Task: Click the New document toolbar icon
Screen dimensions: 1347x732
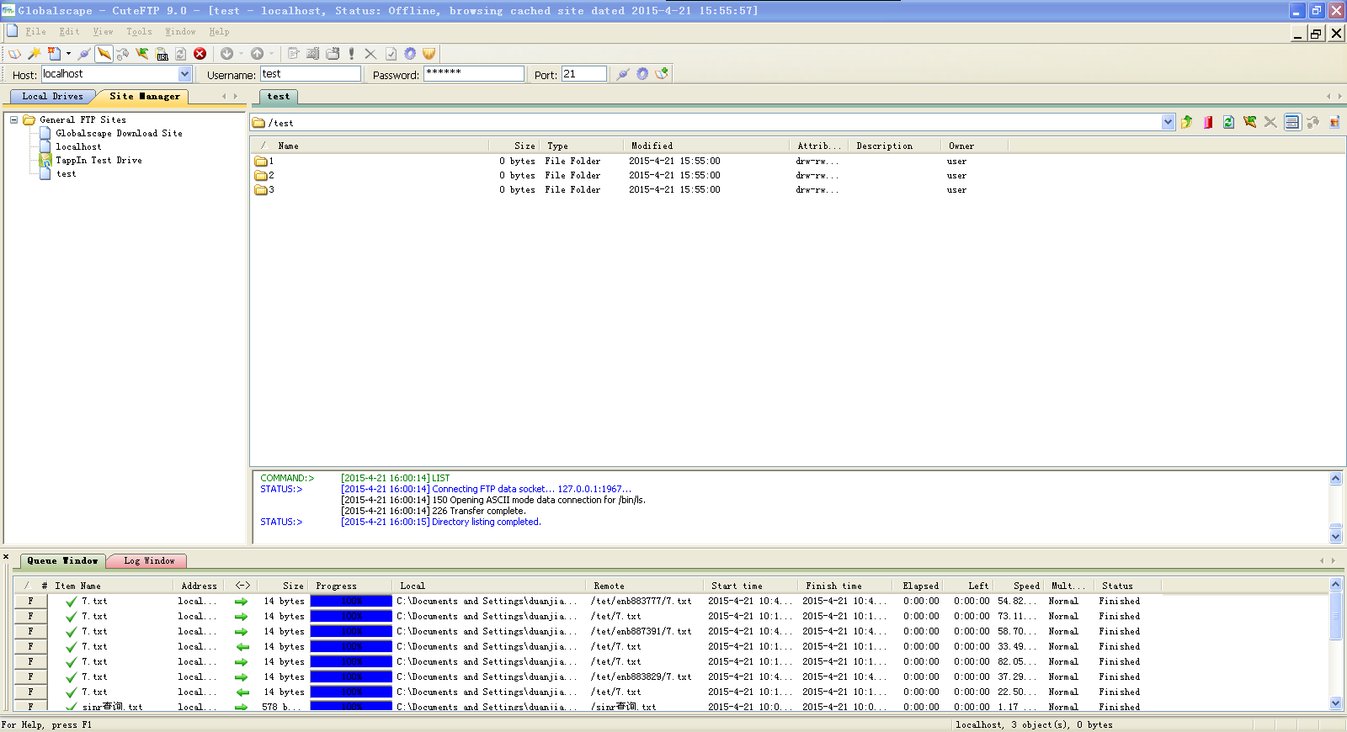Action: tap(54, 53)
